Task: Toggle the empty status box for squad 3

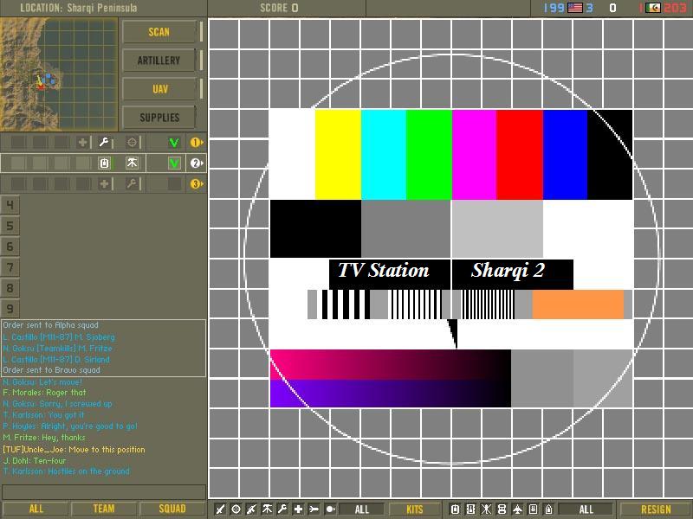Action: [174, 184]
